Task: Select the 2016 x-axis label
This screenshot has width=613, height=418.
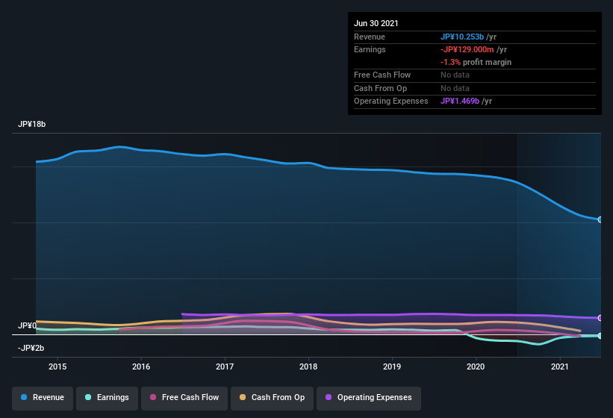Action: (x=141, y=366)
